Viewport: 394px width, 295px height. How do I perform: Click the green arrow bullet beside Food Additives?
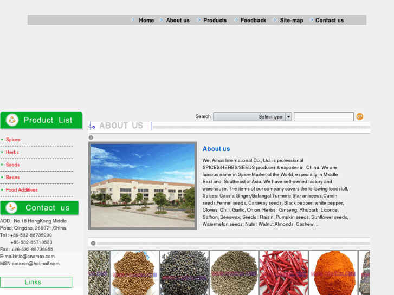tap(2, 190)
